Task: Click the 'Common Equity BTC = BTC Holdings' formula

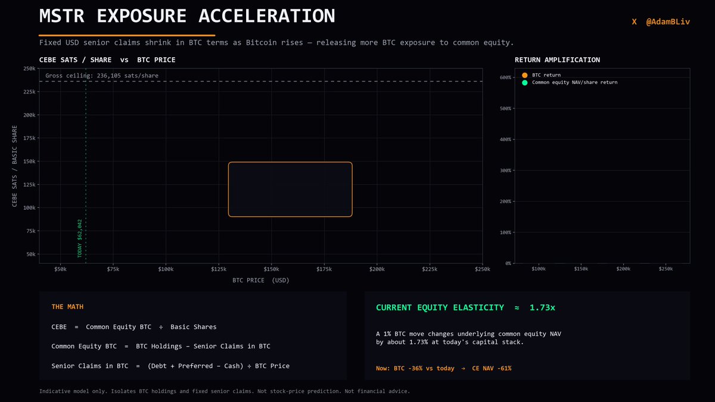Action: 161,346
